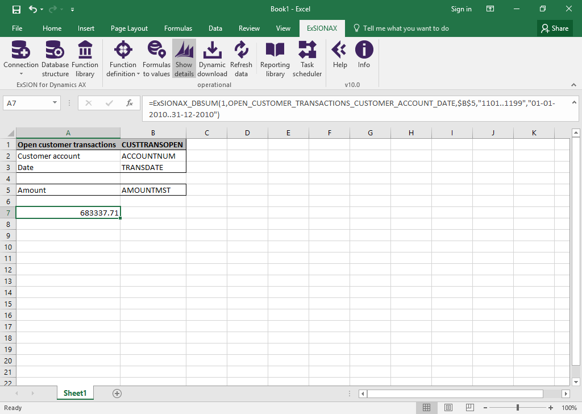Click into the formula bar text
This screenshot has height=414, width=582.
356,109
